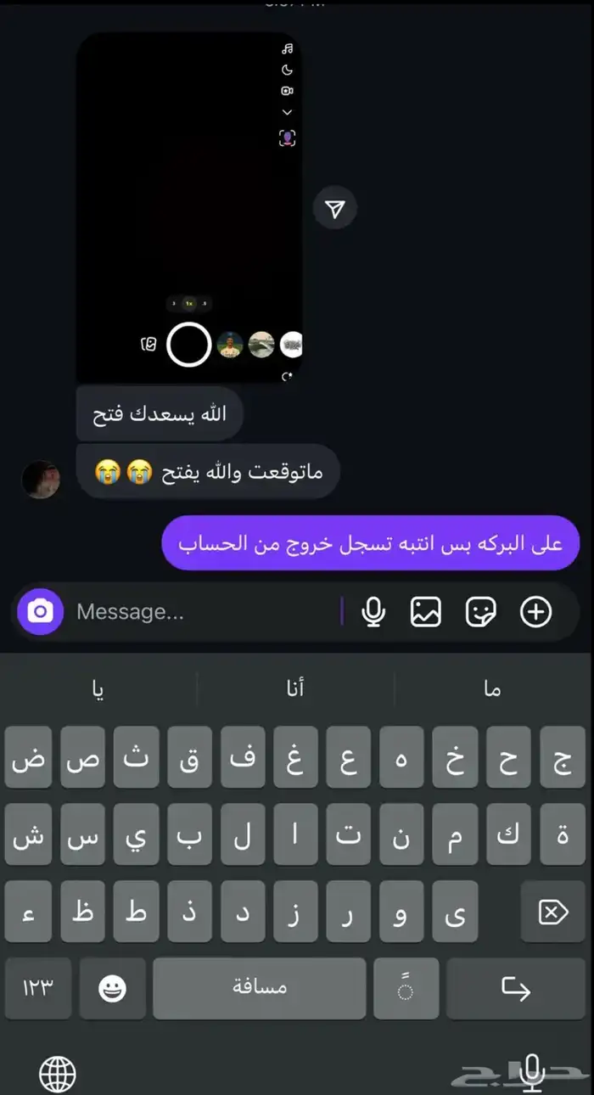Viewport: 594px width, 1095px height.
Task: Choose the suggestion ما
Action: pyautogui.click(x=493, y=689)
